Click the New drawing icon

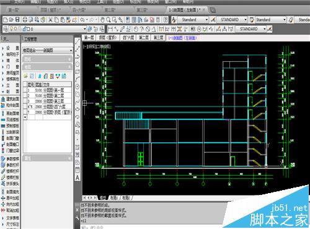[x=6, y=20]
